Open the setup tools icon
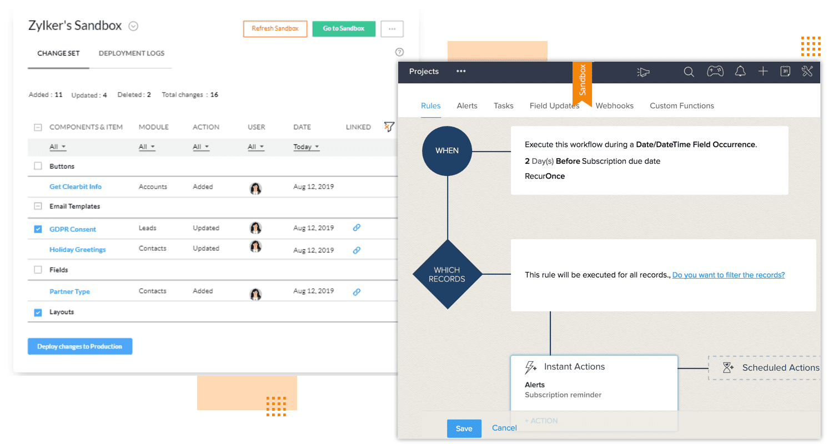Screen dimensions: 833x444 (807, 71)
